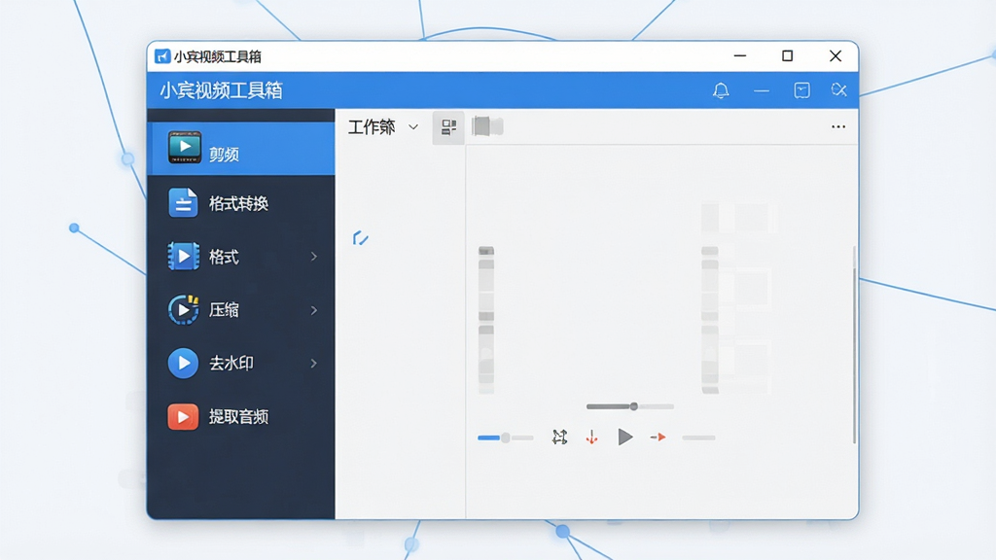The height and width of the screenshot is (560, 996).
Task: Click the 小宾视频工具箱 header title text
Action: click(x=221, y=90)
